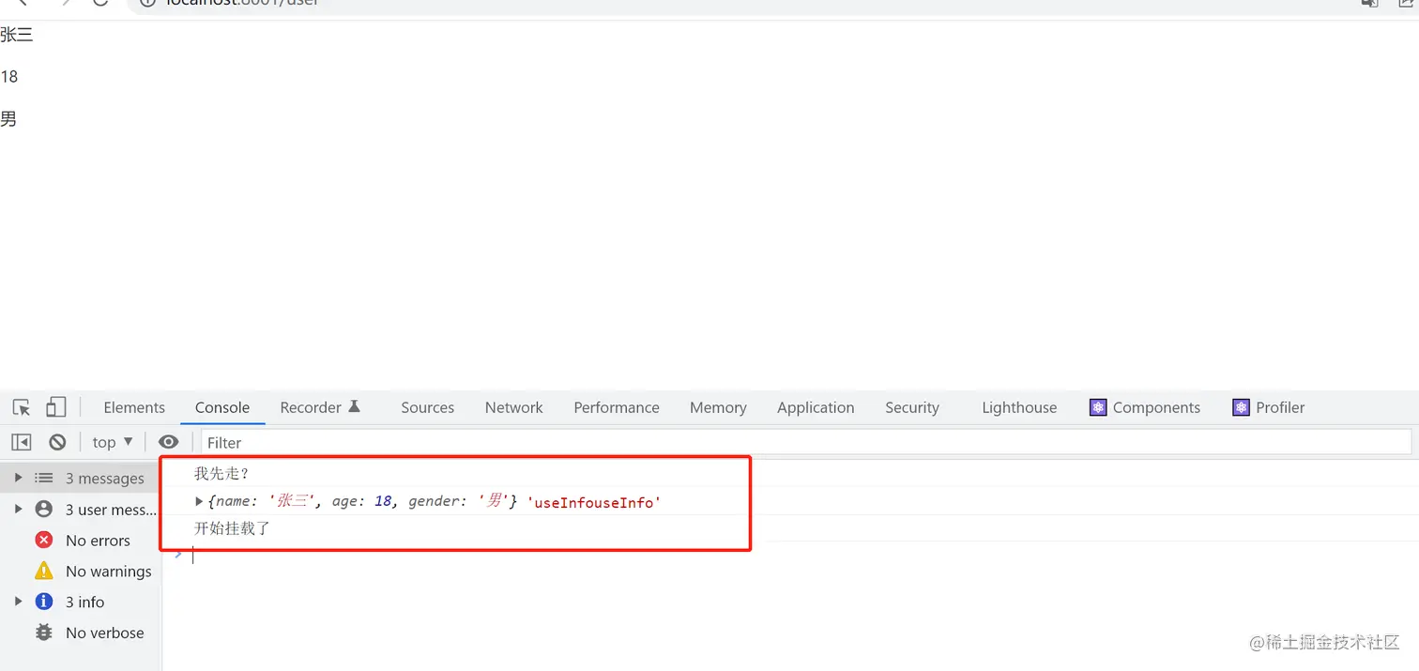Click the red error circle icon

(x=44, y=540)
